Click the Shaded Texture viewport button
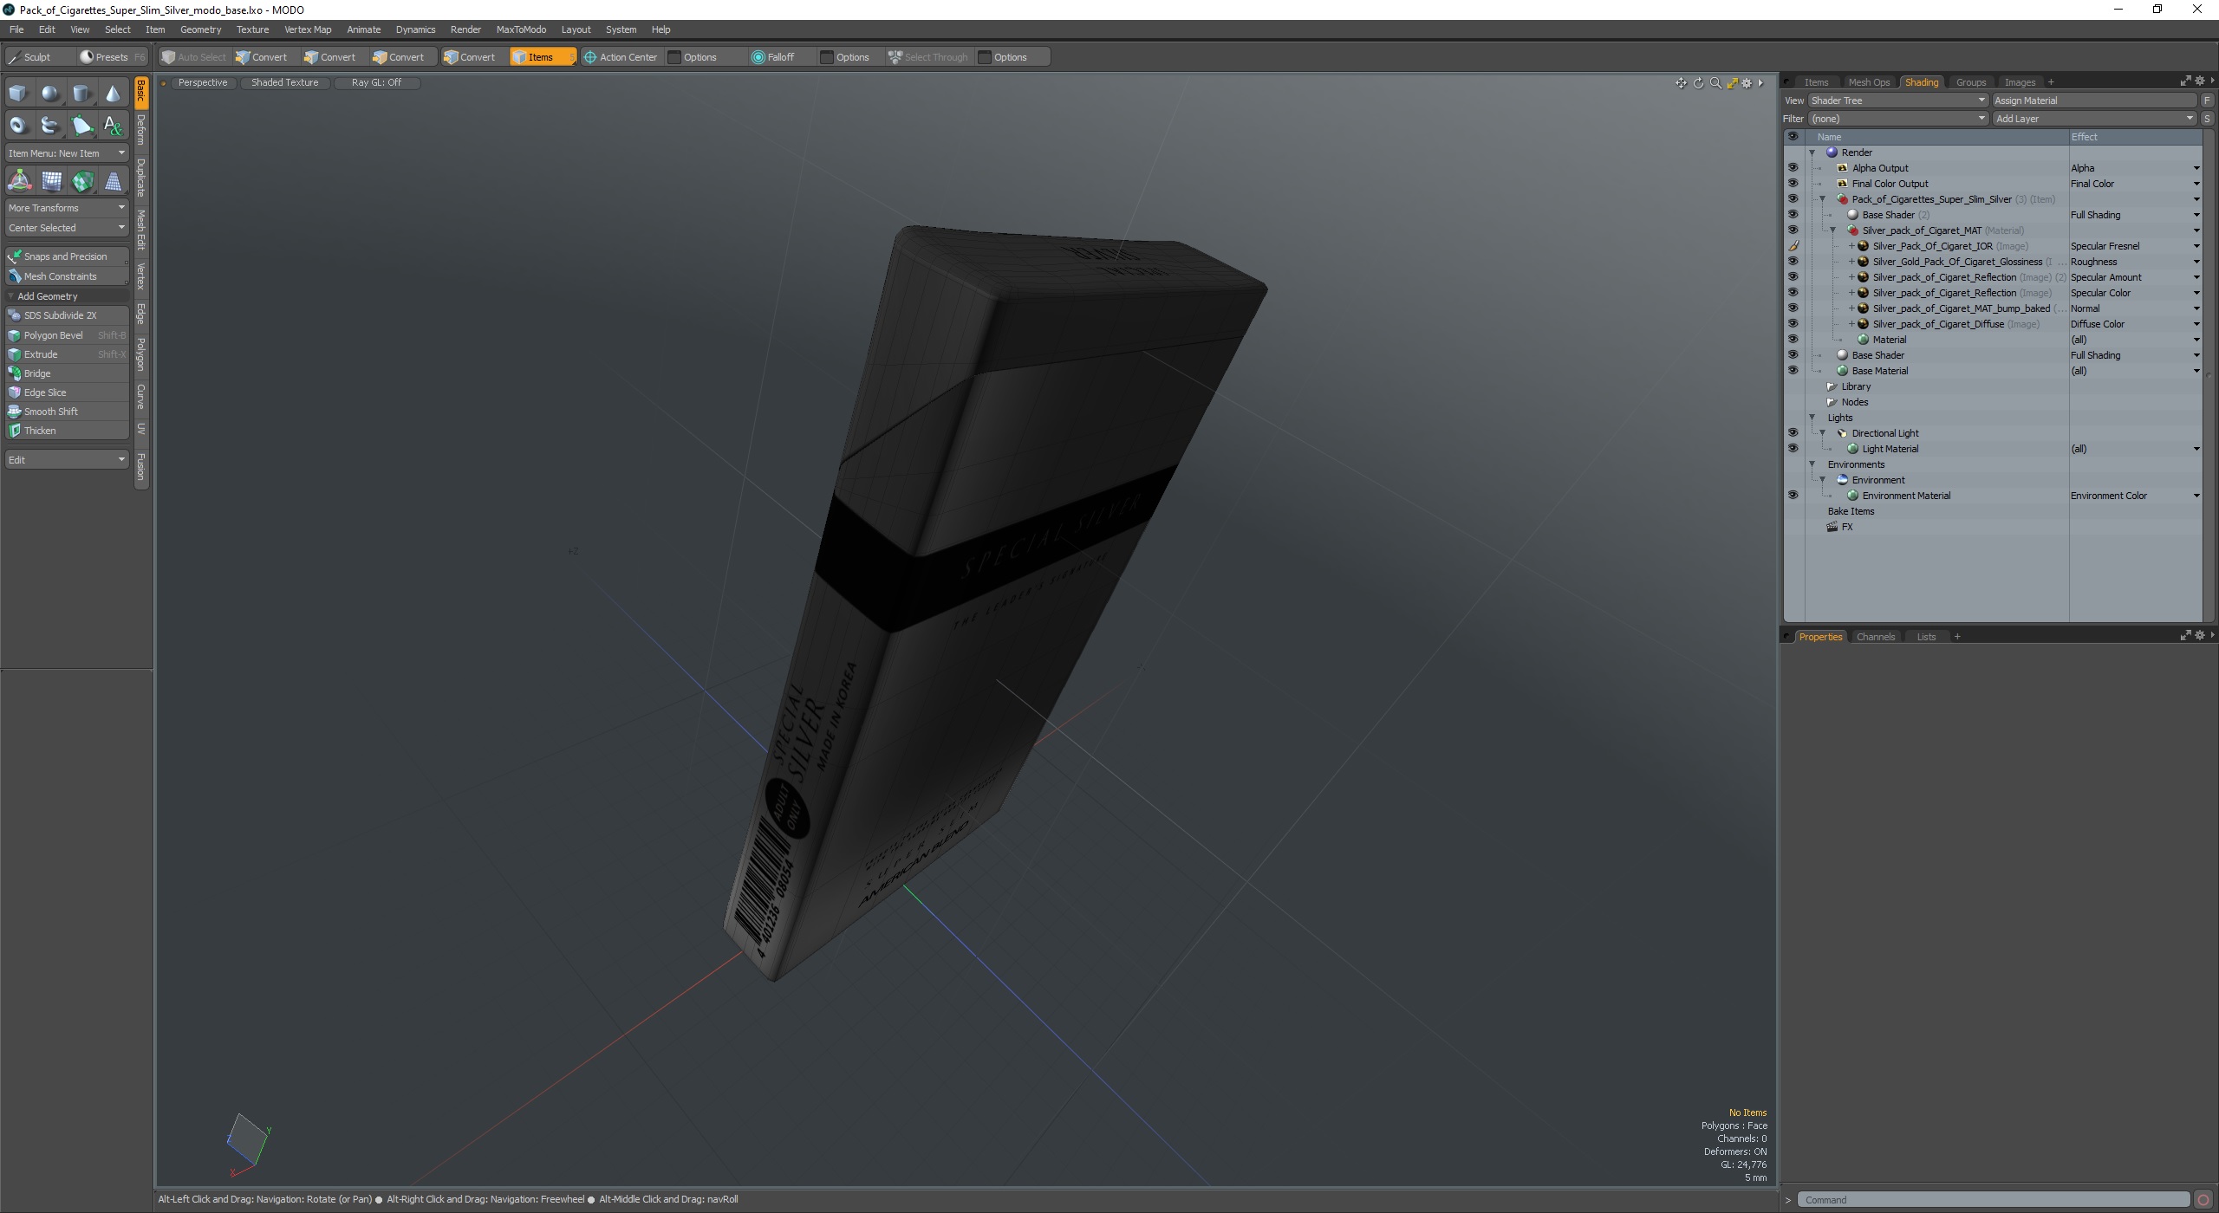 pyautogui.click(x=284, y=82)
